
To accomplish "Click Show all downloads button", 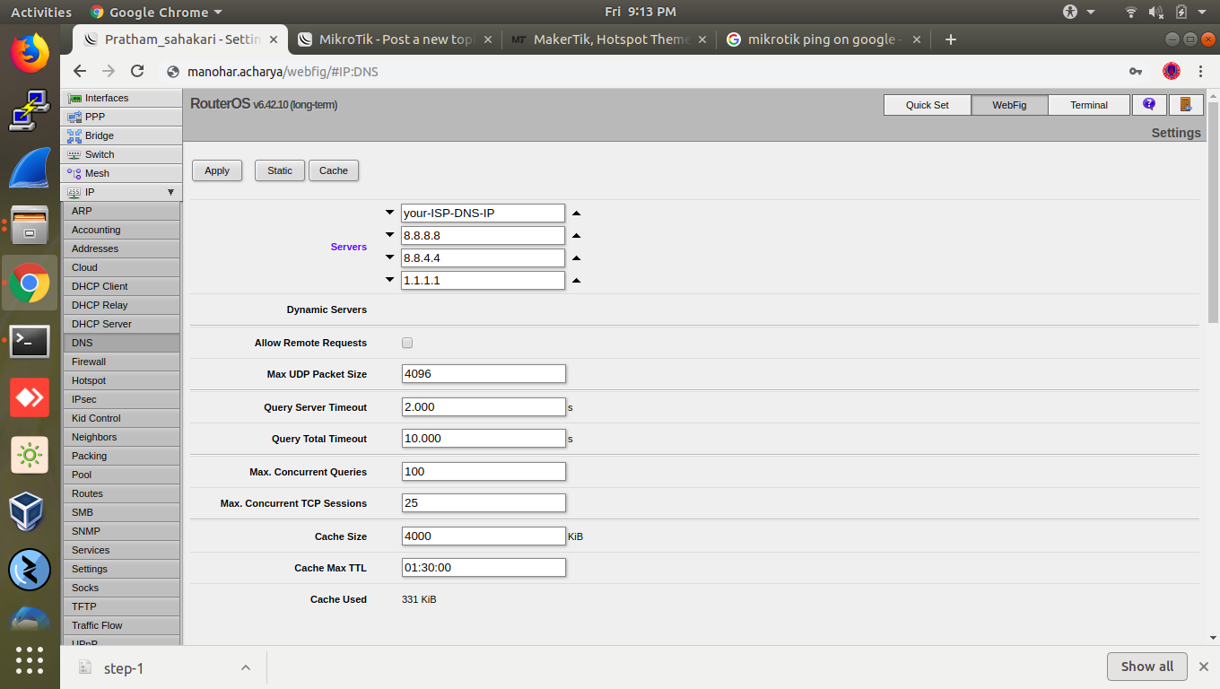I will pos(1147,667).
